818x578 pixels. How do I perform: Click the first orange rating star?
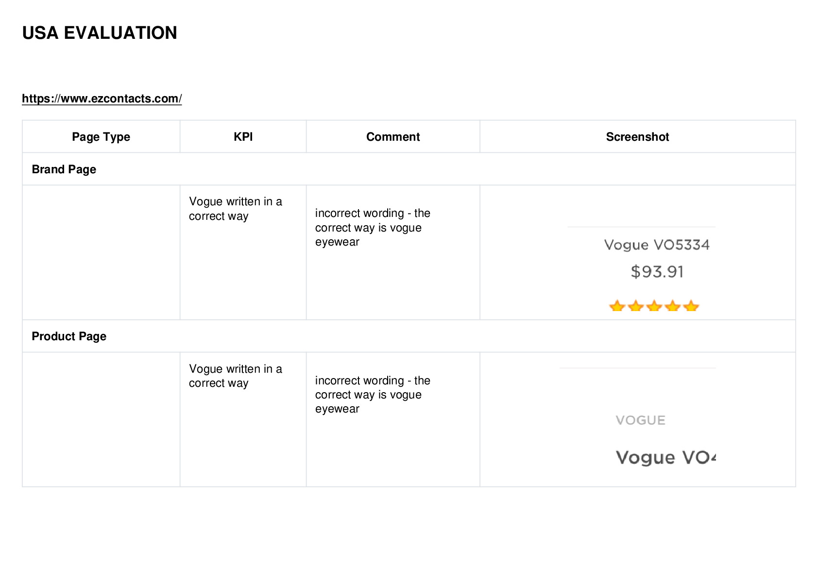pos(617,306)
